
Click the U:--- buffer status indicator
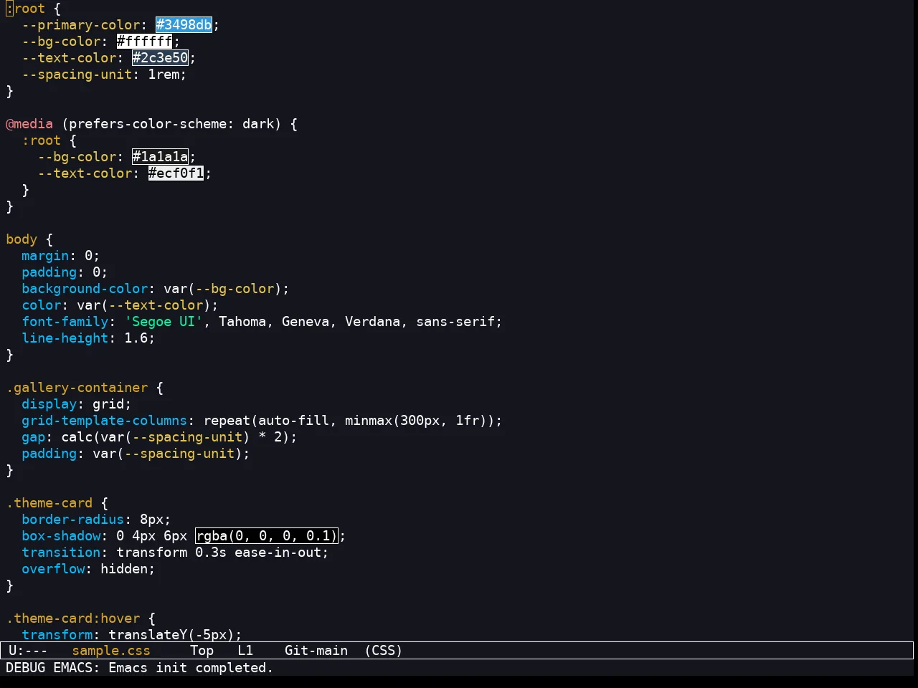pyautogui.click(x=27, y=651)
